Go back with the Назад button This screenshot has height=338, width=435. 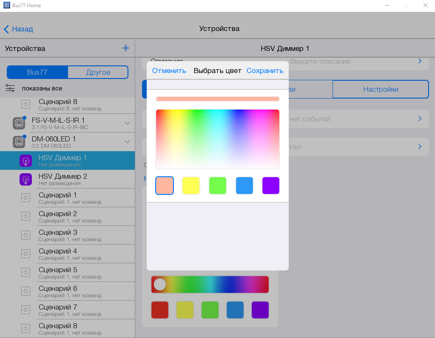[x=19, y=29]
